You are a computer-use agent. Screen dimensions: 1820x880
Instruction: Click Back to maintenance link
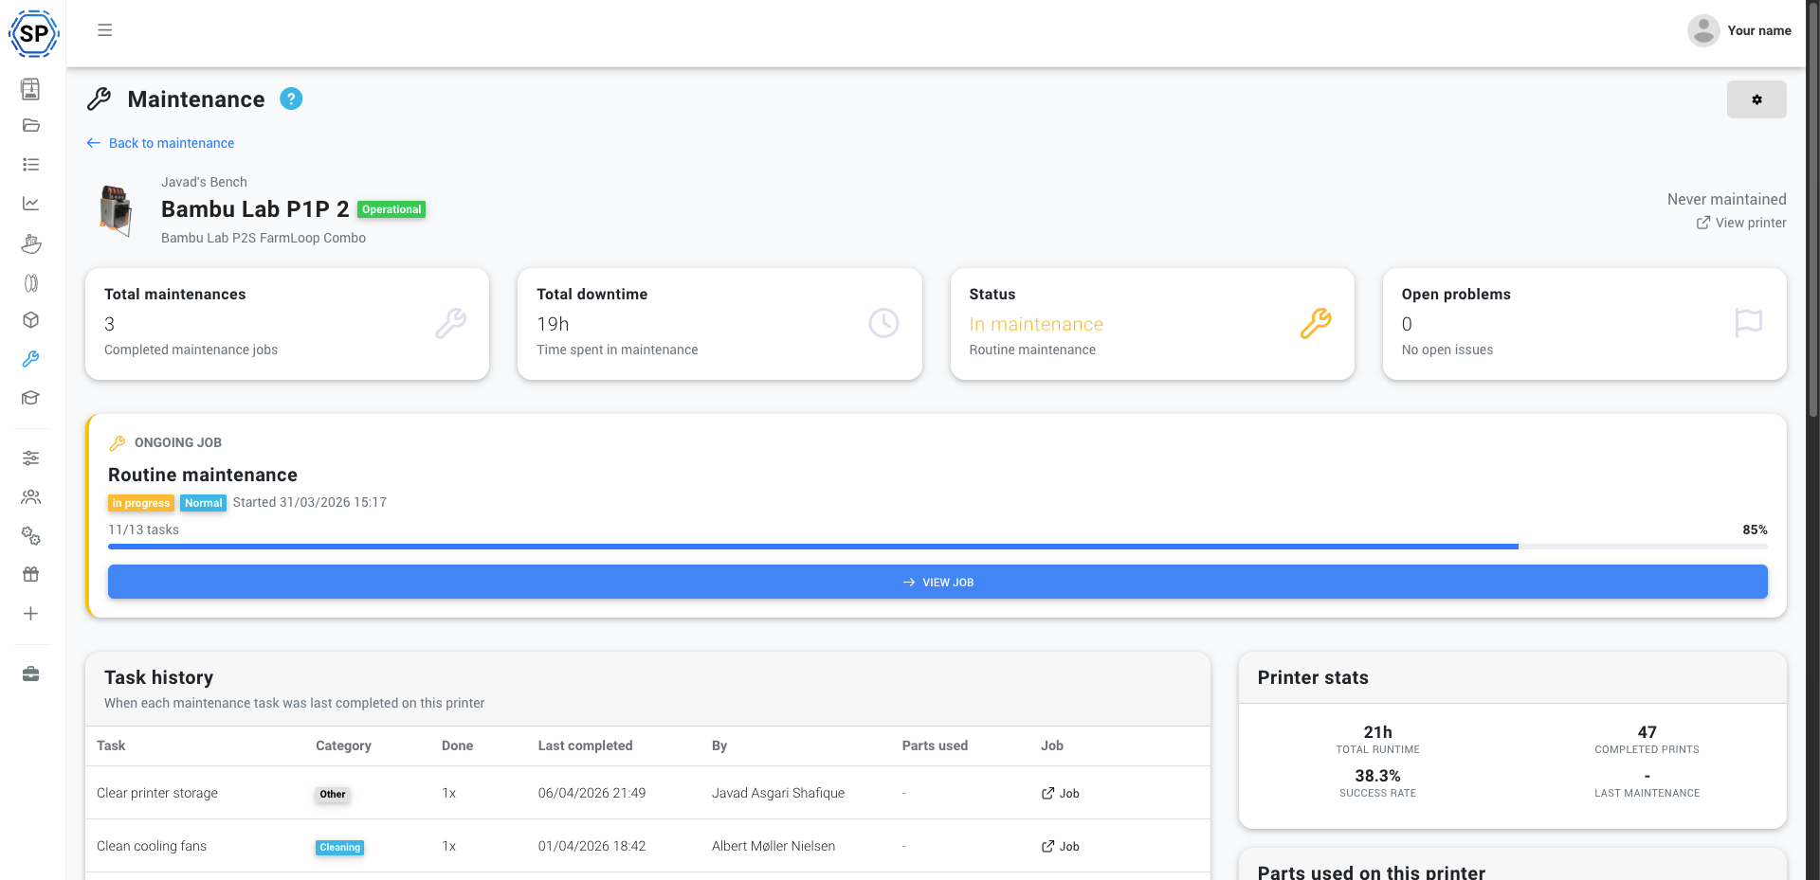point(171,143)
